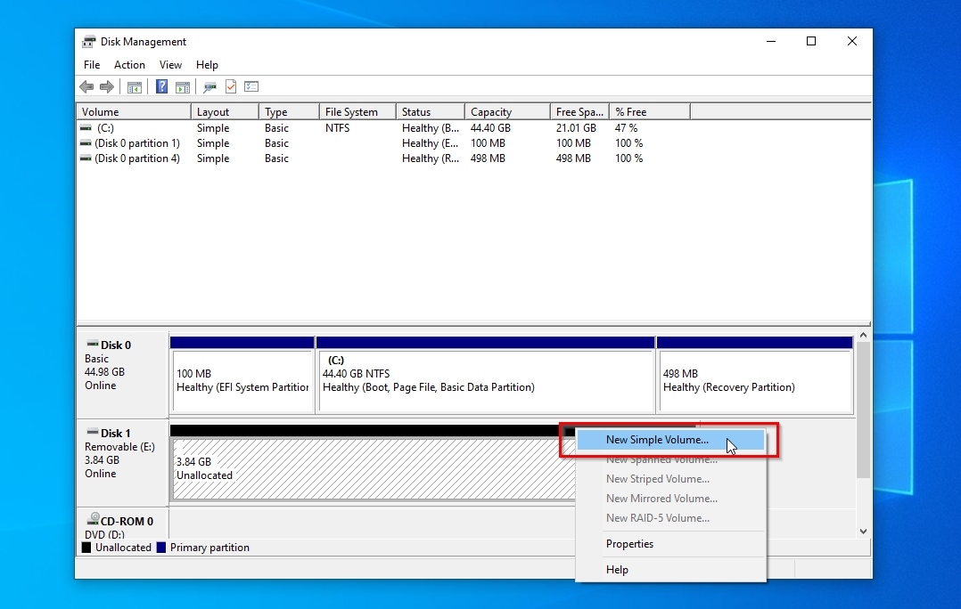Click the blue Primary partition legend swatch
The width and height of the screenshot is (961, 609).
pos(161,548)
